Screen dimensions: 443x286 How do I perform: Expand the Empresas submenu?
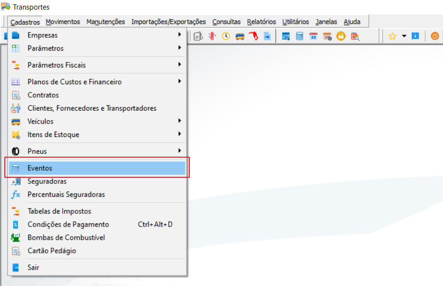tap(97, 35)
